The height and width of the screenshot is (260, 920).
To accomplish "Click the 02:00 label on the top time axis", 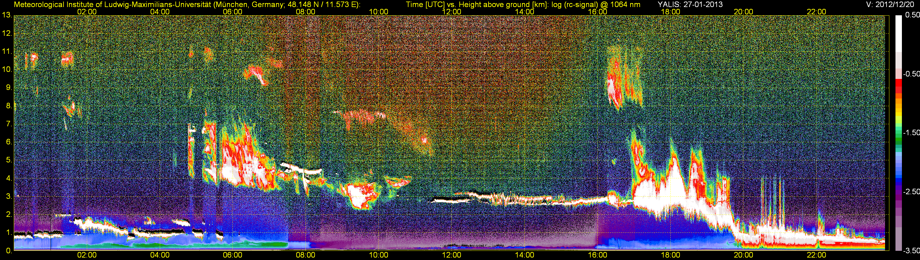I will coord(87,12).
